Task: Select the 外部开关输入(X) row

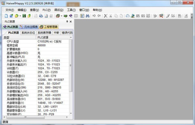Action: pyautogui.click(x=36, y=61)
